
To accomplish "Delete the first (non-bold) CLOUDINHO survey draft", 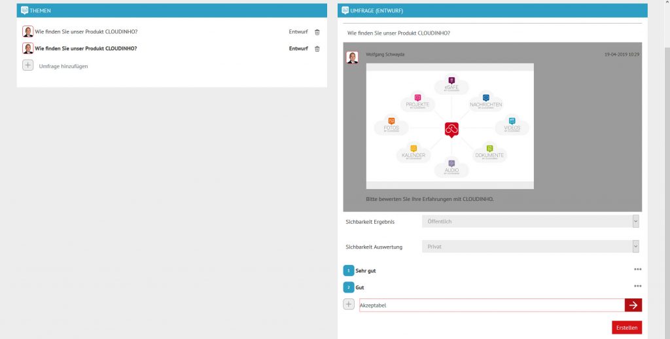I will (317, 32).
